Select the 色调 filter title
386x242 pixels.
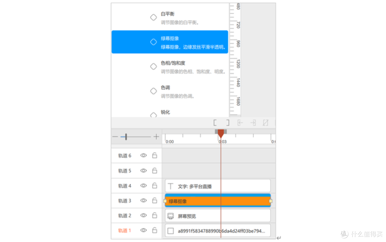click(165, 88)
